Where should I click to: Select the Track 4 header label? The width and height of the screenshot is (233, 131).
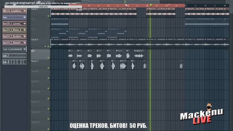35,40
